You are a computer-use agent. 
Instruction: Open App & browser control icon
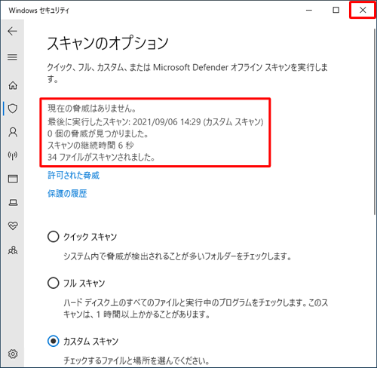tap(13, 179)
